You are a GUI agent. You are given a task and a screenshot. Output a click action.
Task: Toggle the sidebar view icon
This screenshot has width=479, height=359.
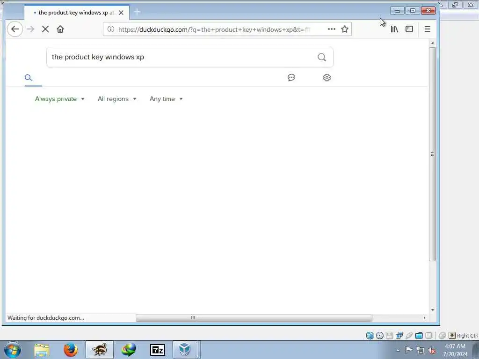click(409, 29)
